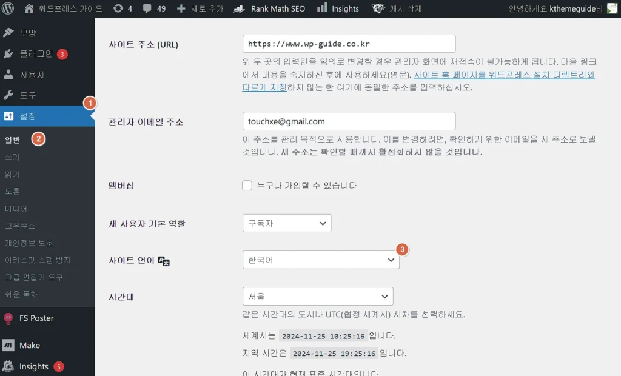Open the comments bubble icon
This screenshot has width=621, height=376.
(x=147, y=8)
